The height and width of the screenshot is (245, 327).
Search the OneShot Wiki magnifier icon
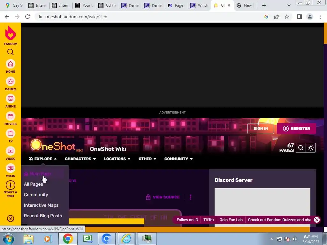click(300, 148)
